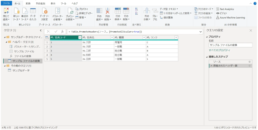258x130 pixels.
Task: Click the ascending sort A-Z icon
Action: click(x=136, y=9)
